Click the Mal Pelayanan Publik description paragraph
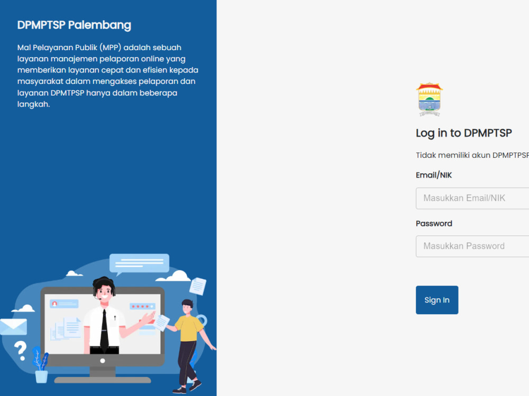This screenshot has height=396, width=529. [x=107, y=76]
